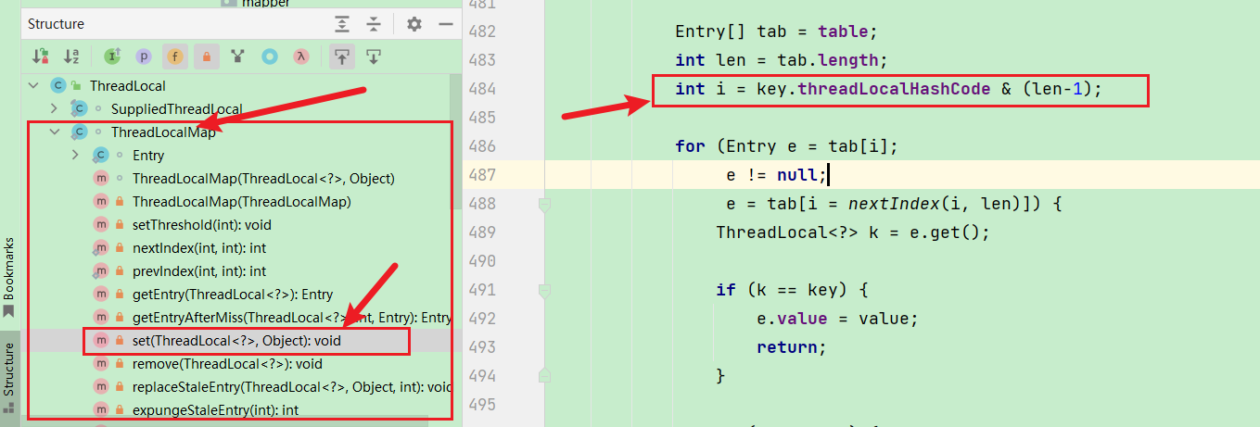Click 'table' in Entry[] tab line
The width and height of the screenshot is (1260, 427).
pos(842,31)
